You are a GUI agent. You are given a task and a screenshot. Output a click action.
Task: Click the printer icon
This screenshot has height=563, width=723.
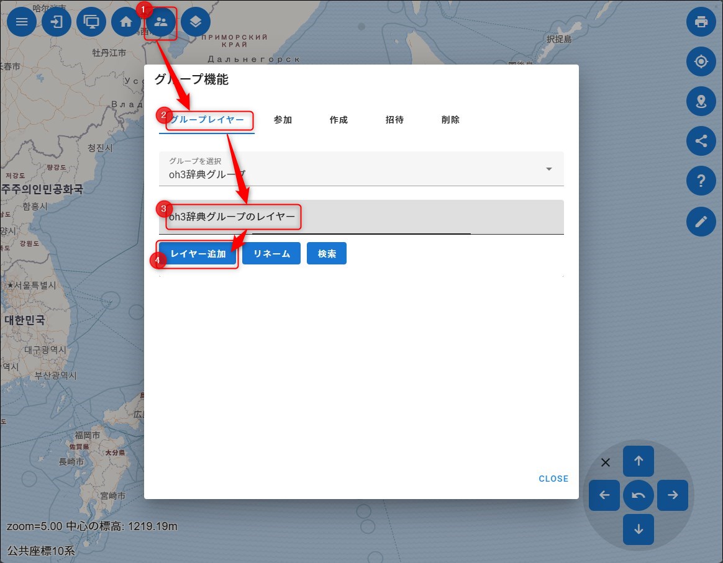coord(701,22)
